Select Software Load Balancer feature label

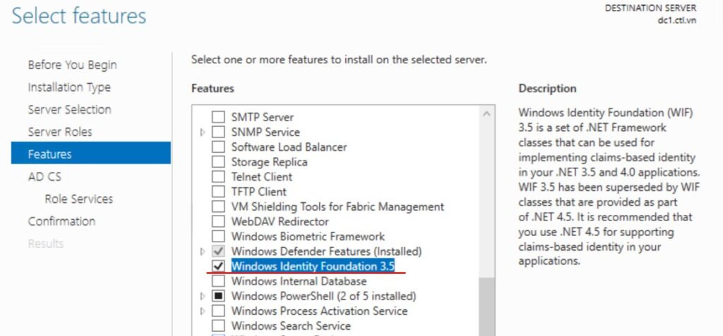pyautogui.click(x=289, y=147)
